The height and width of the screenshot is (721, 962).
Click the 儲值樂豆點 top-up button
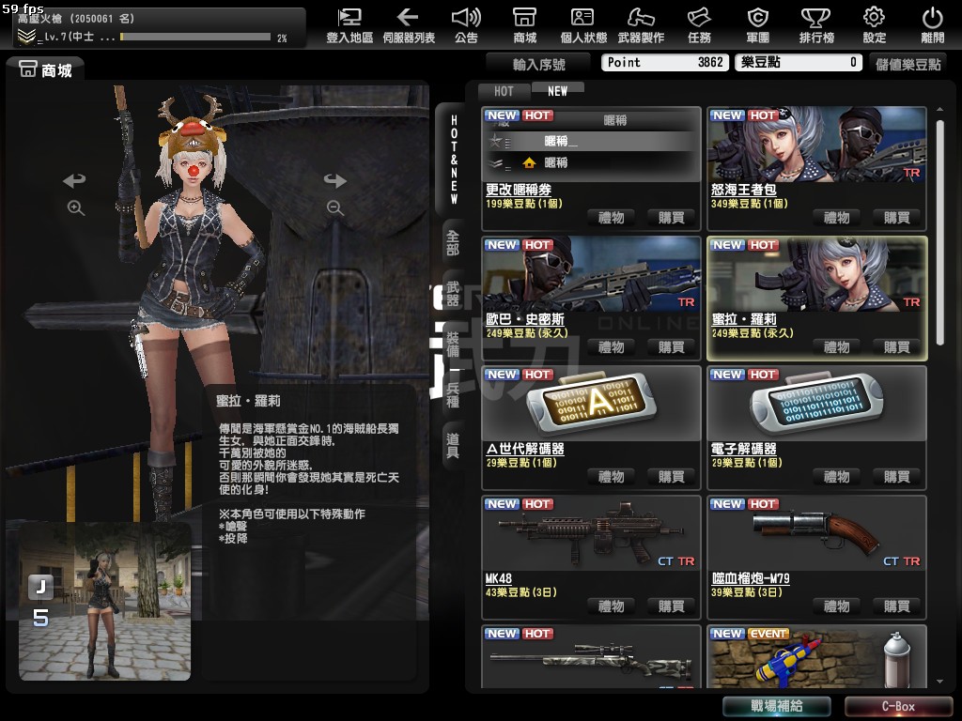[x=908, y=63]
